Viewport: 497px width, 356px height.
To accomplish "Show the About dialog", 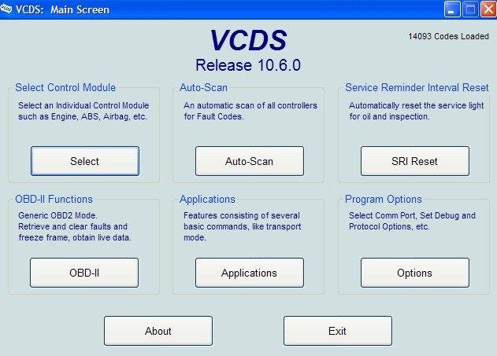I will (158, 331).
